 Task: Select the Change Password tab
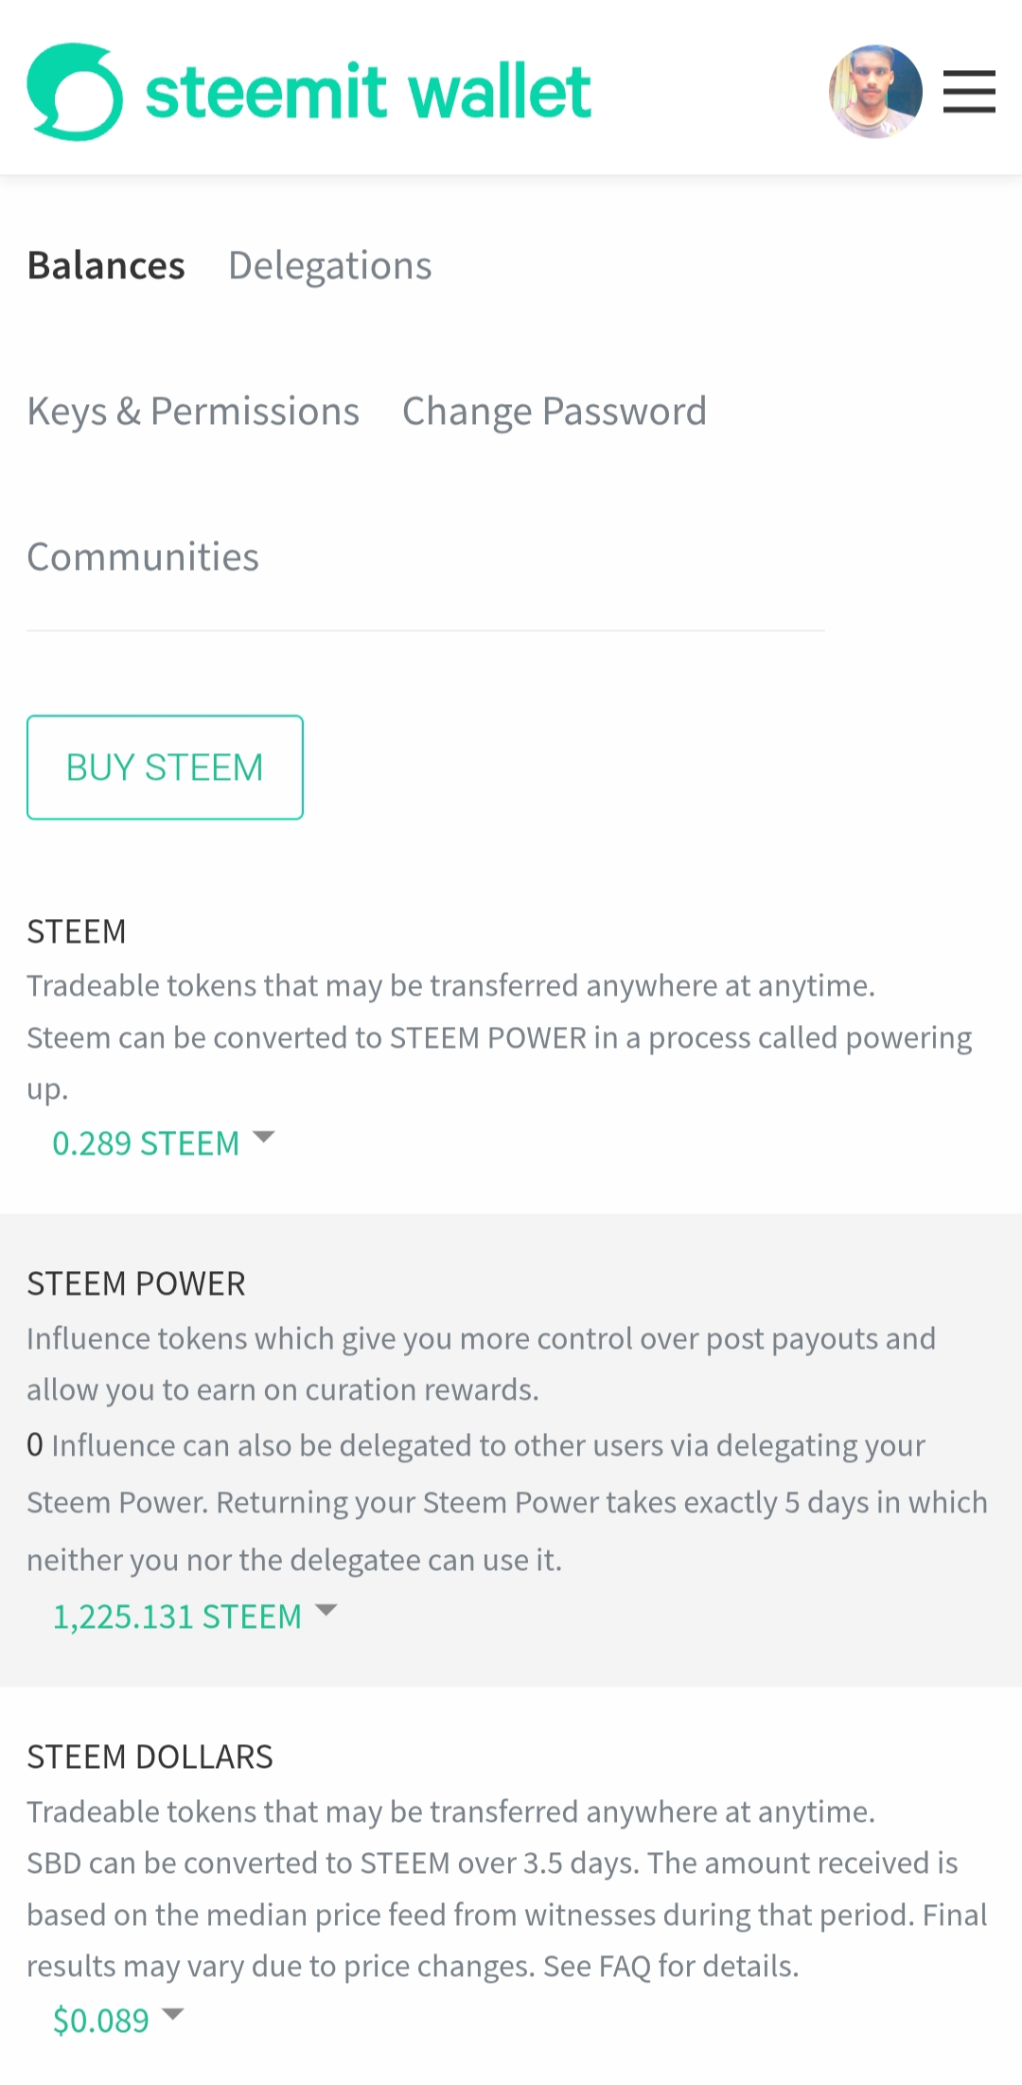pyautogui.click(x=555, y=412)
